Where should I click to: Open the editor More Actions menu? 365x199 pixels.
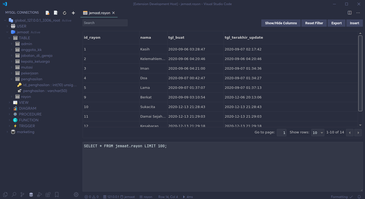pyautogui.click(x=358, y=13)
